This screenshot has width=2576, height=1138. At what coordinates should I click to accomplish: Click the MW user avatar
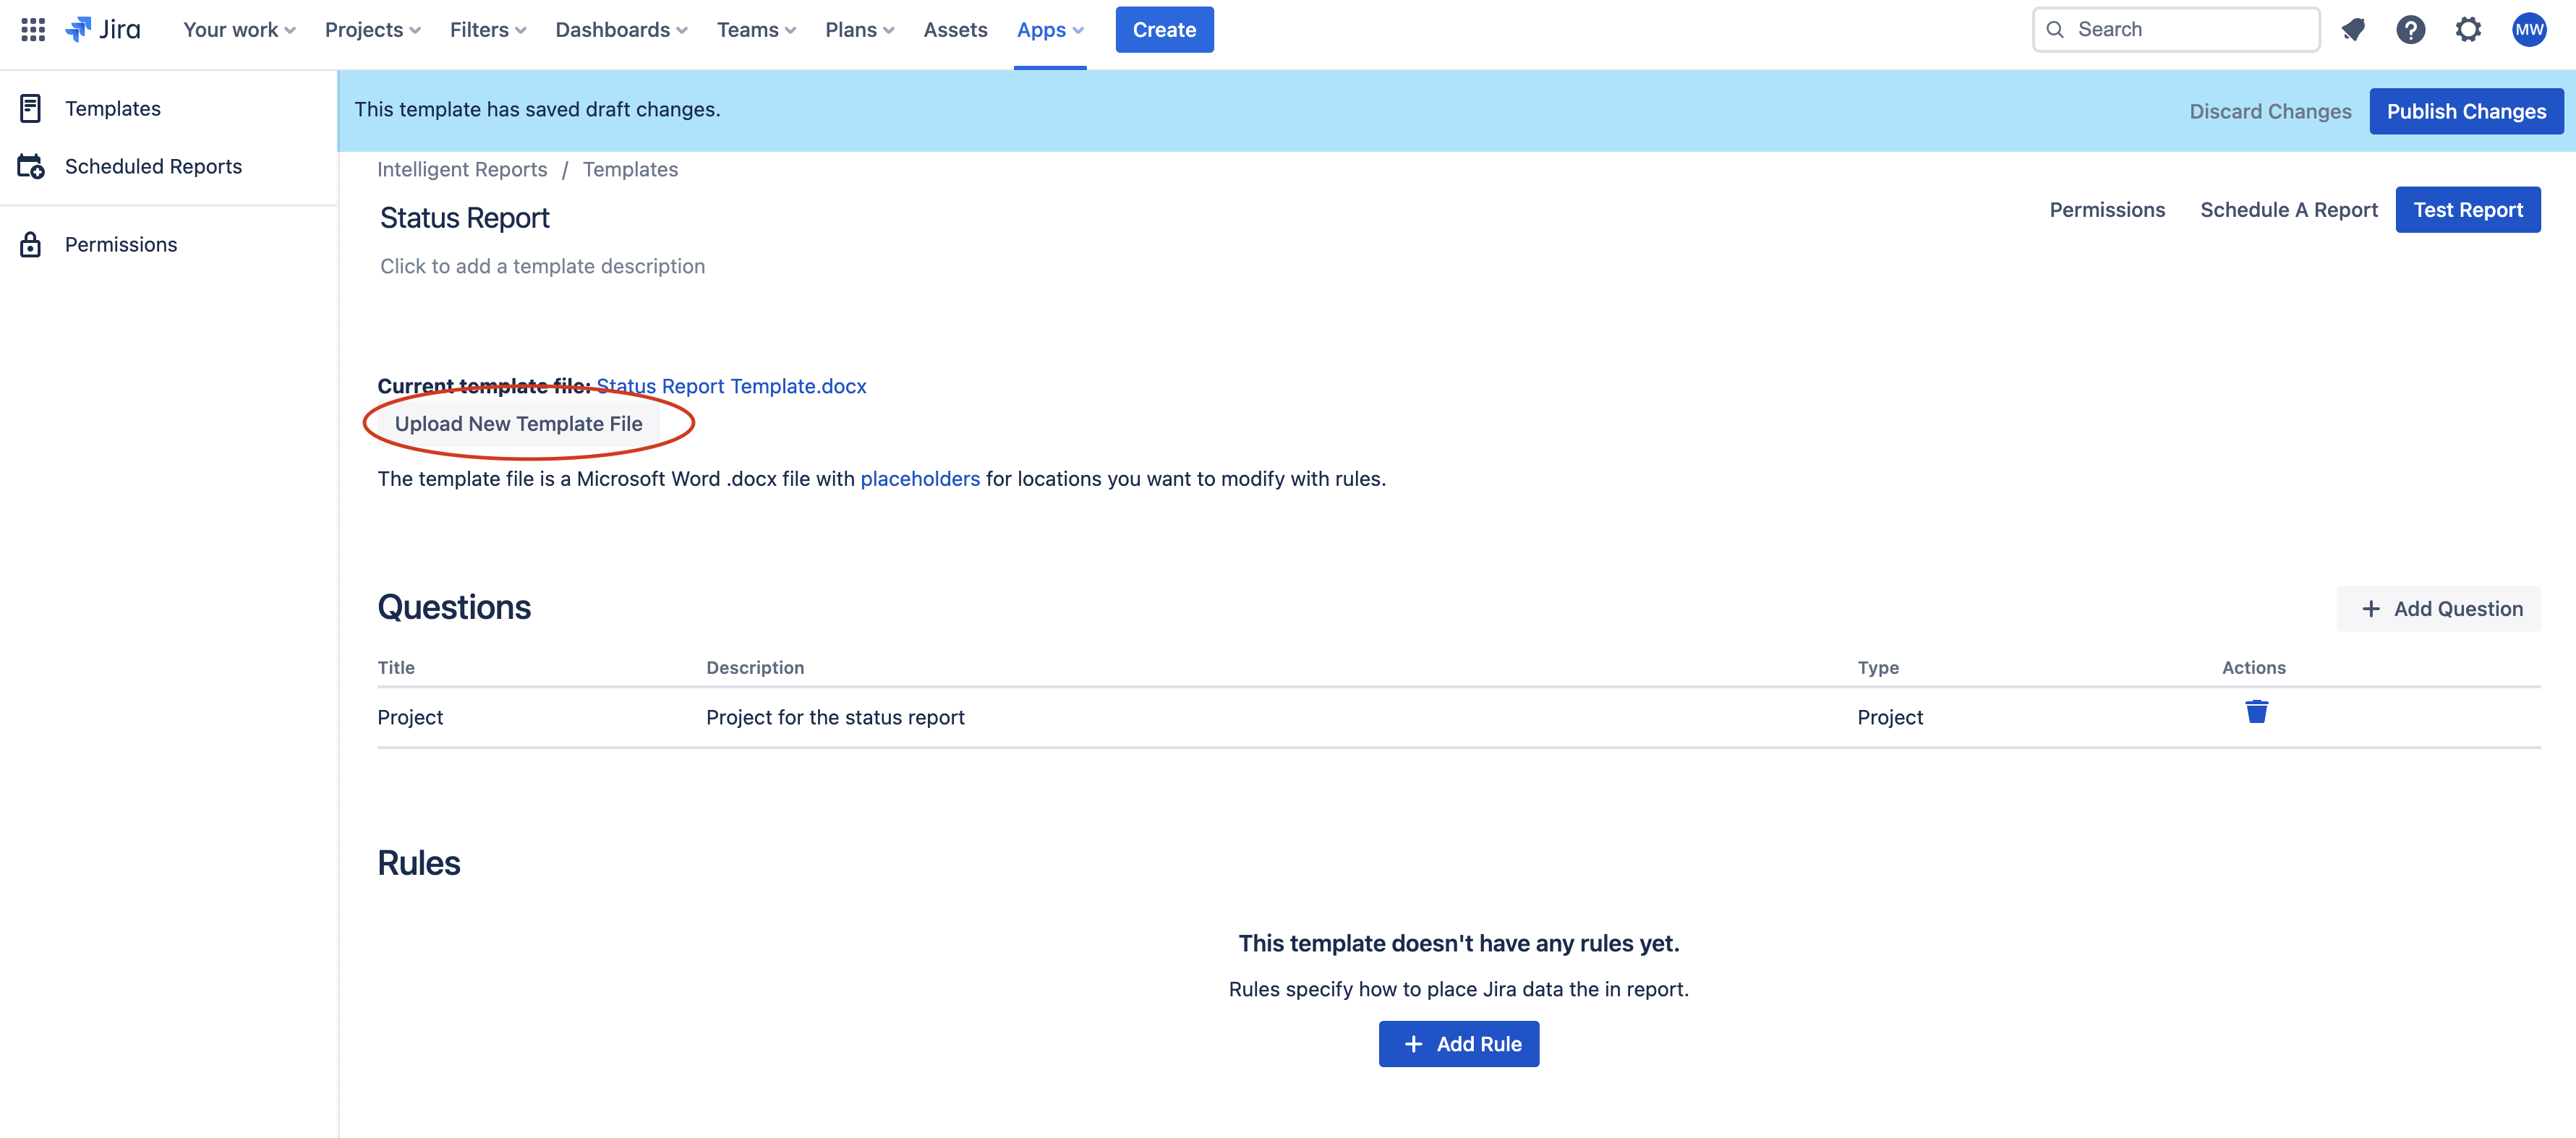point(2530,29)
